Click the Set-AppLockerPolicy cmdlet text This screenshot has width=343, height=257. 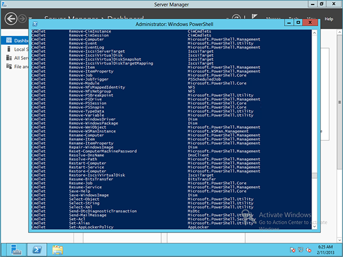(91, 227)
